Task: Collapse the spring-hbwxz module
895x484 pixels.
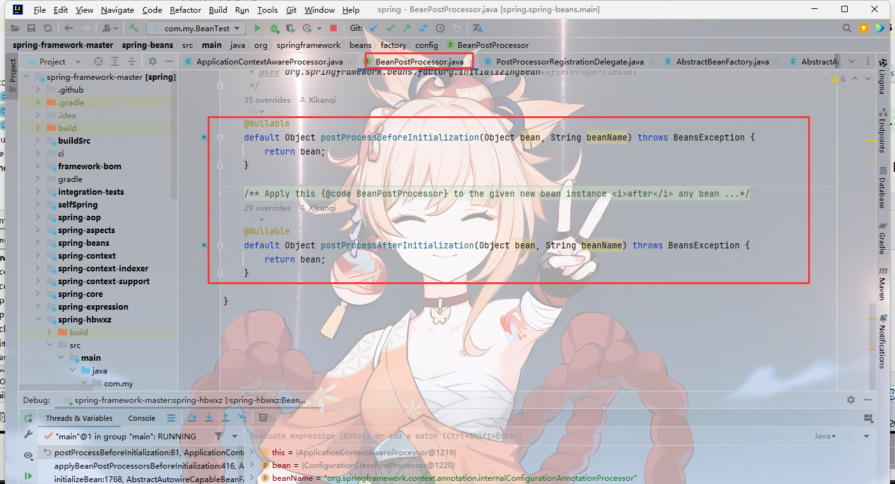Action: pos(39,319)
